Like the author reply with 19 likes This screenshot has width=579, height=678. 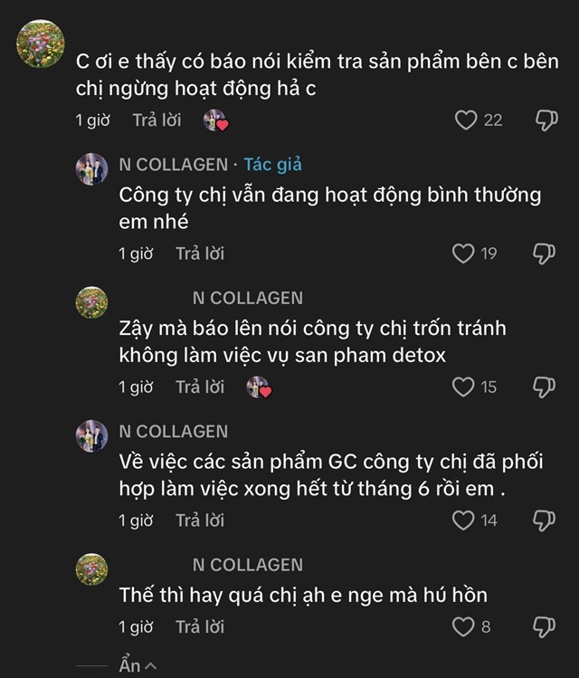point(463,253)
